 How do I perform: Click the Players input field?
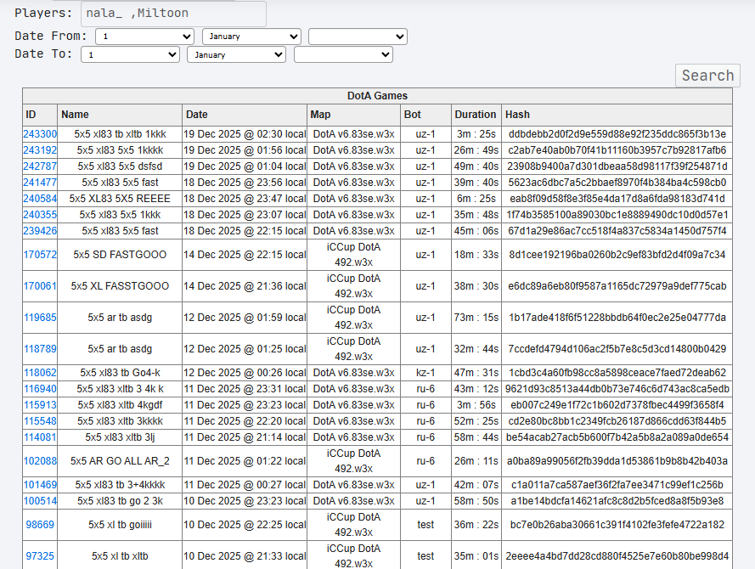pyautogui.click(x=173, y=14)
